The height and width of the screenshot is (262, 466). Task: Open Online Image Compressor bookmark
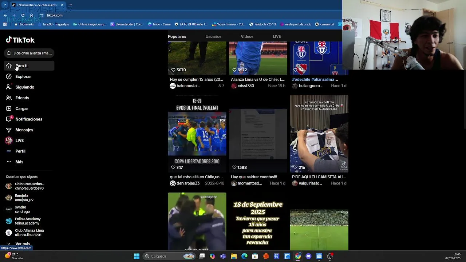90,24
